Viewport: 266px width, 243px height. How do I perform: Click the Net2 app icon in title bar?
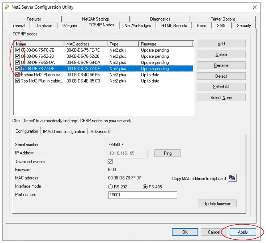[x=7, y=7]
